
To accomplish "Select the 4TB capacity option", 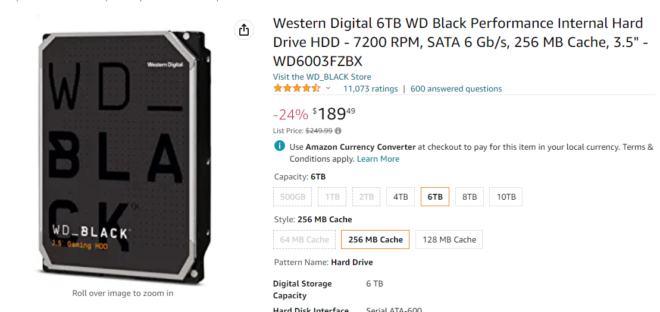I will [x=401, y=197].
